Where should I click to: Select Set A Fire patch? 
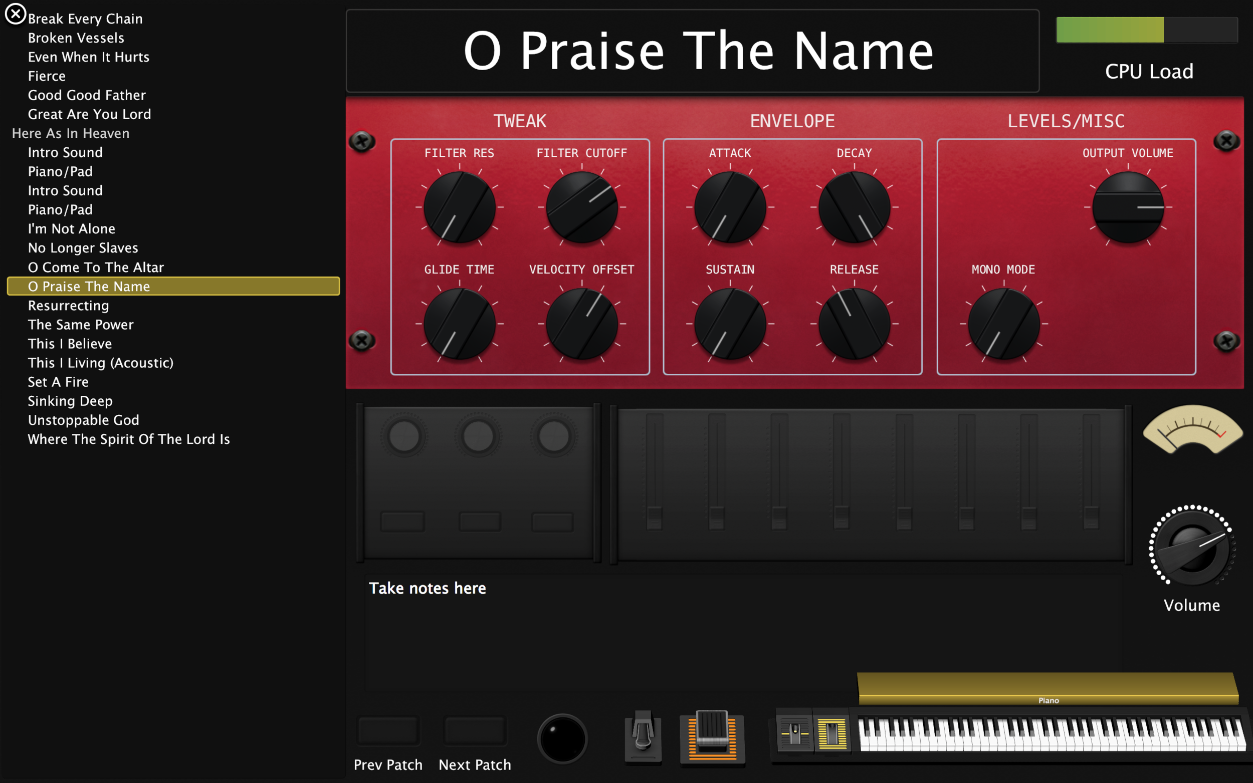58,382
